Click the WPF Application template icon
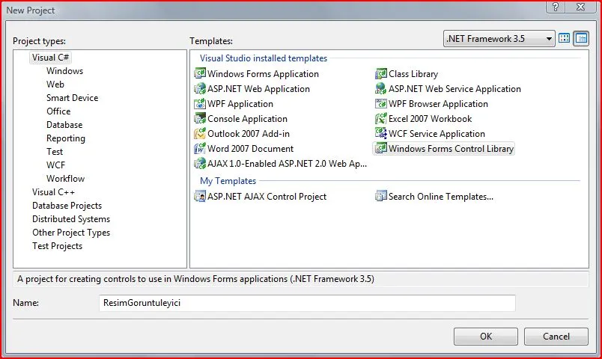Image resolution: width=602 pixels, height=359 pixels. click(x=200, y=103)
